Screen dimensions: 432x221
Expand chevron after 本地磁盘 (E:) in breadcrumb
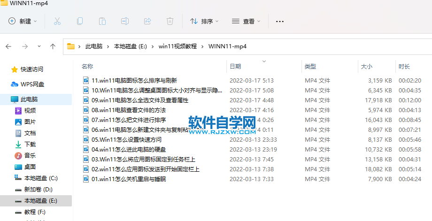coord(153,46)
